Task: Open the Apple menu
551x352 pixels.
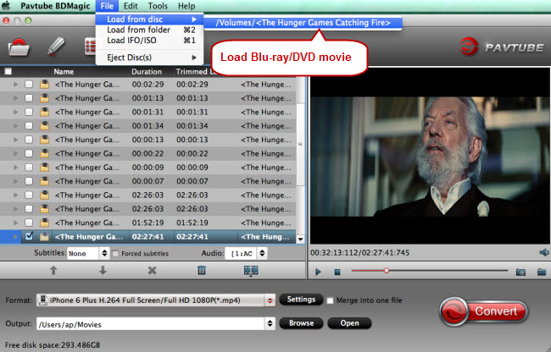Action: tap(6, 6)
